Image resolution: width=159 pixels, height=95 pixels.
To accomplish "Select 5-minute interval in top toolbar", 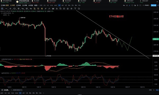I will 48,5.
